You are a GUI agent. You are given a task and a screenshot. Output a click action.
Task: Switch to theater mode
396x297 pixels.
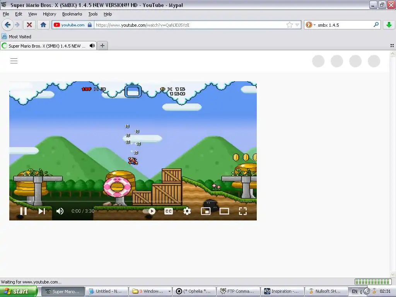point(224,211)
